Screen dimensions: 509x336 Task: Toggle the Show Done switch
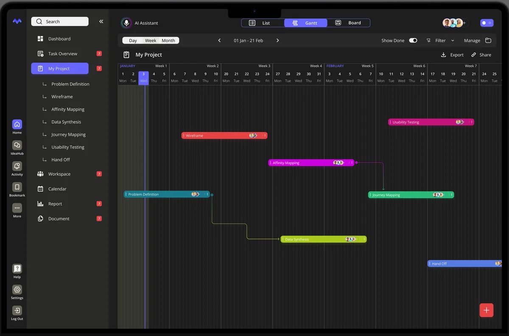click(413, 40)
